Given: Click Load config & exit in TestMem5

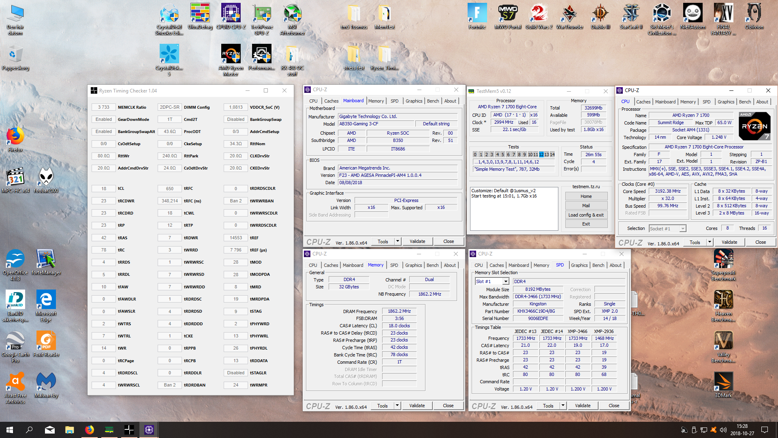Looking at the screenshot, I should (586, 215).
